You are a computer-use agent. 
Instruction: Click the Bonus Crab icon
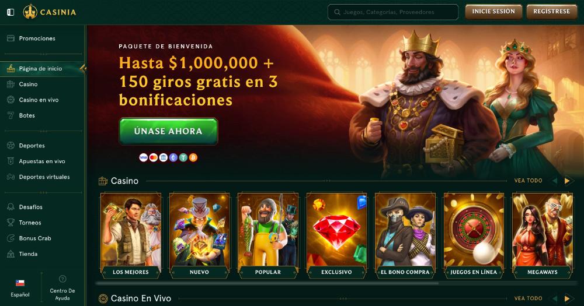tap(11, 238)
